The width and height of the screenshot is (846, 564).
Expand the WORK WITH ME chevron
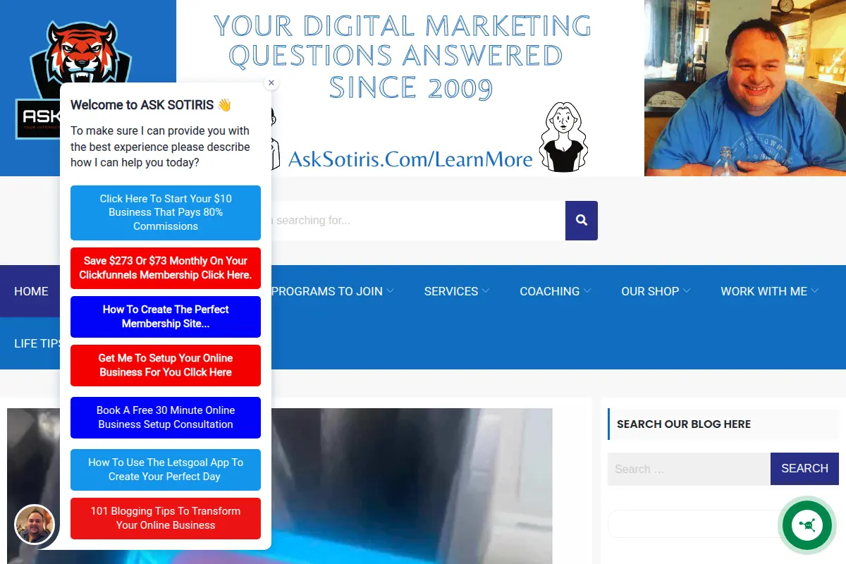[x=815, y=291]
